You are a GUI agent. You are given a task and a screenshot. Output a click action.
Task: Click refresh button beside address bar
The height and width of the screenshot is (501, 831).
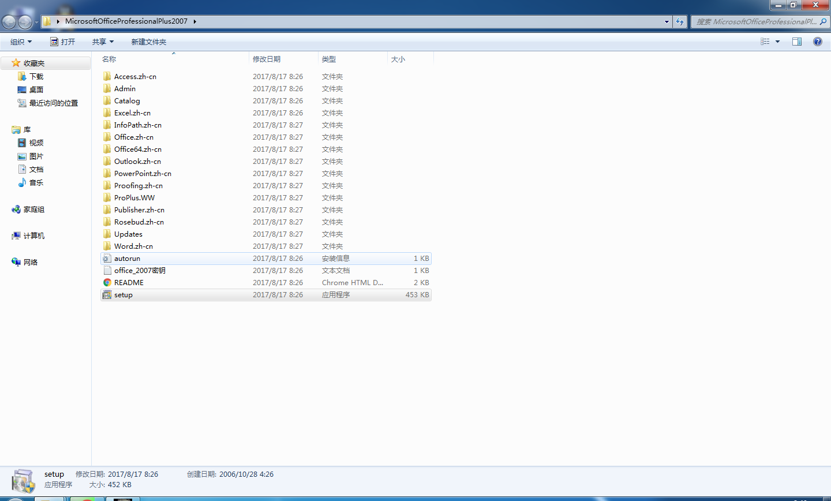coord(680,21)
